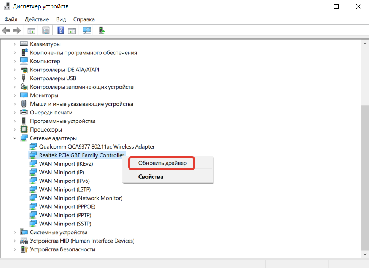Click the icon next to Контроллеры USB

pyautogui.click(x=24, y=78)
